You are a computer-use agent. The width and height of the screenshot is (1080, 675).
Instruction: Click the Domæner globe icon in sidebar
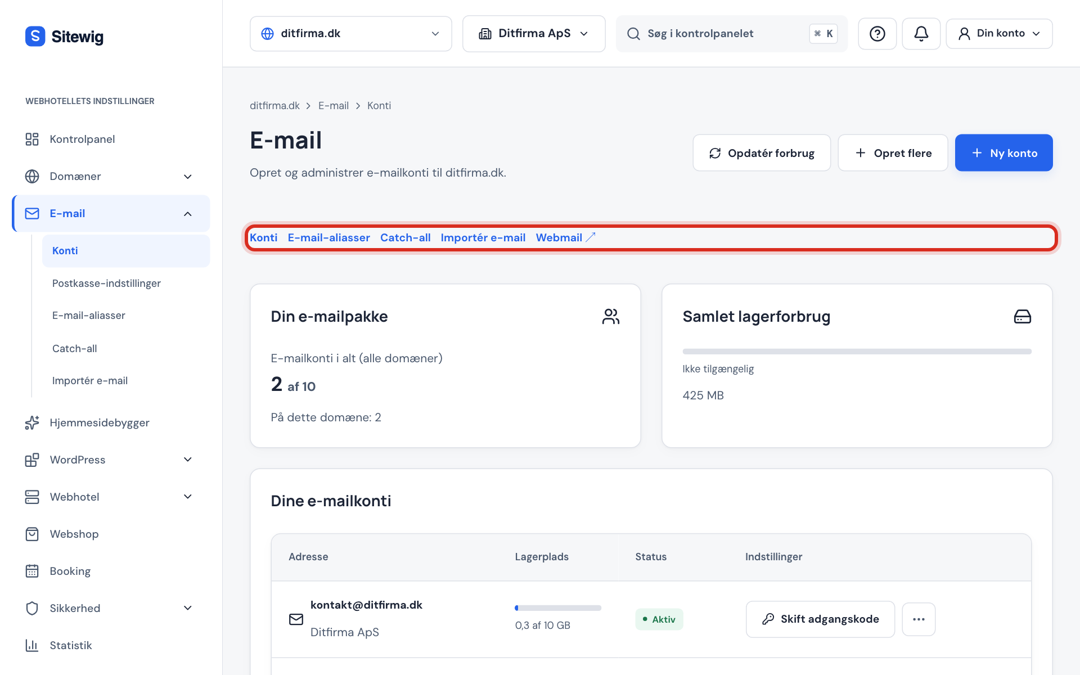point(32,176)
